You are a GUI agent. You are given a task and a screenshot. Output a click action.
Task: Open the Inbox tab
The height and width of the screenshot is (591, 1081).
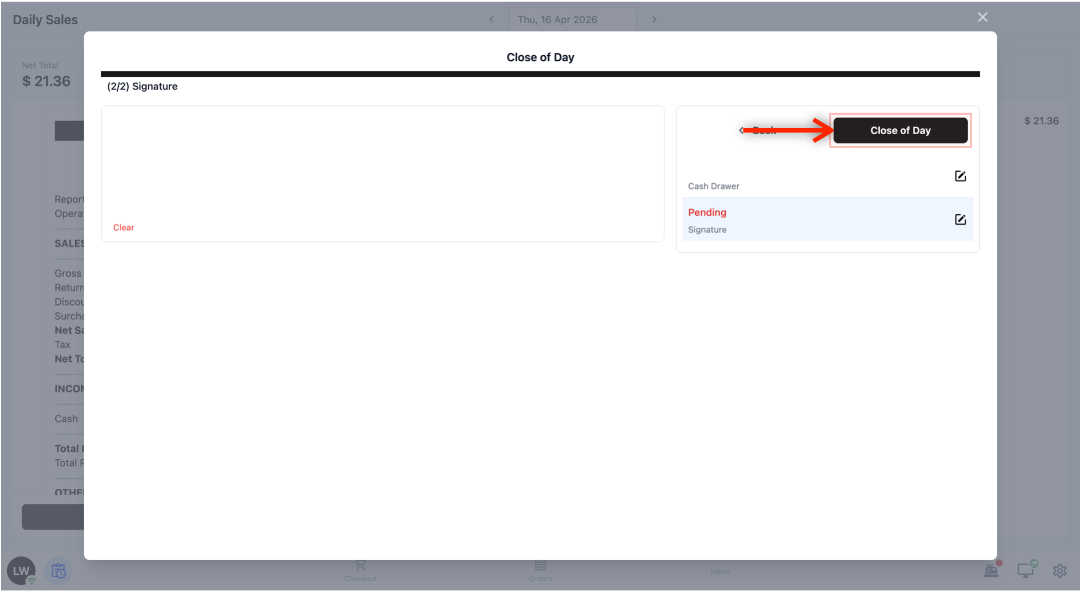click(x=720, y=571)
